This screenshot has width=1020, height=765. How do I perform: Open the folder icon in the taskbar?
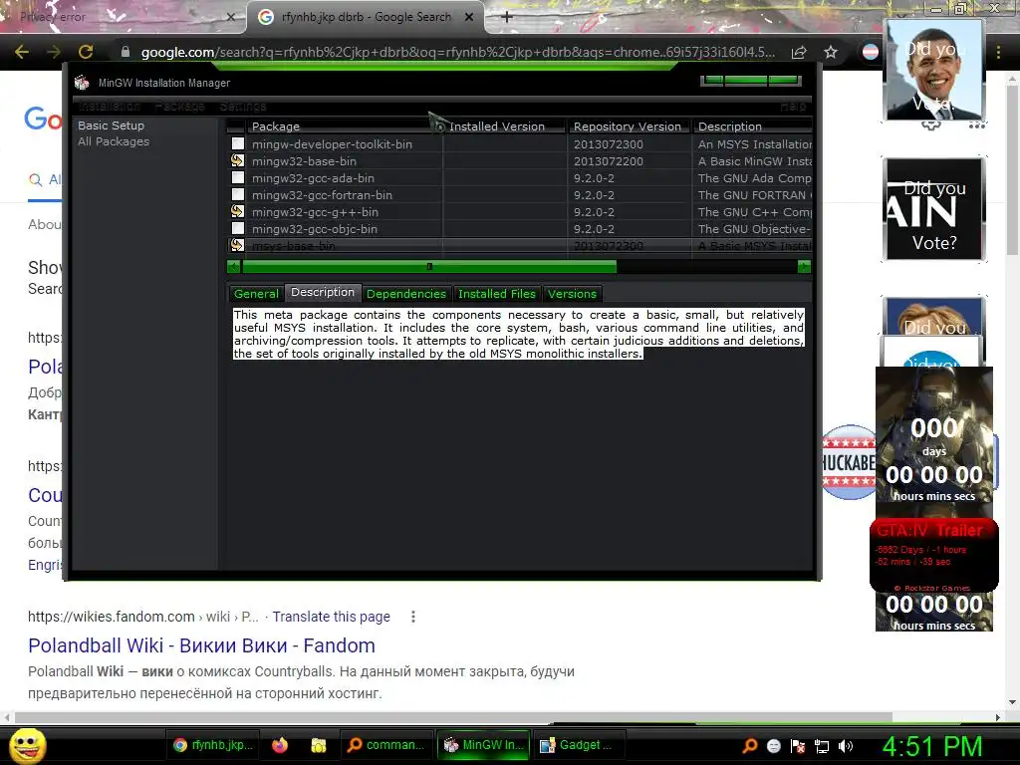[x=319, y=745]
